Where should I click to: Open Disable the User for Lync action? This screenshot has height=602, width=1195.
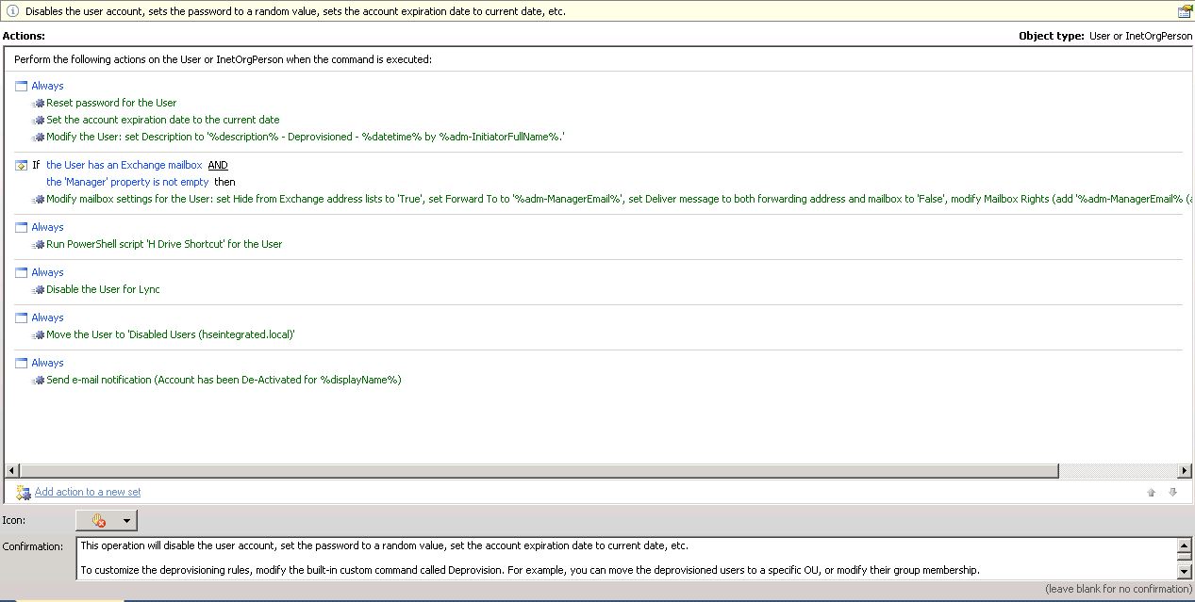(103, 289)
